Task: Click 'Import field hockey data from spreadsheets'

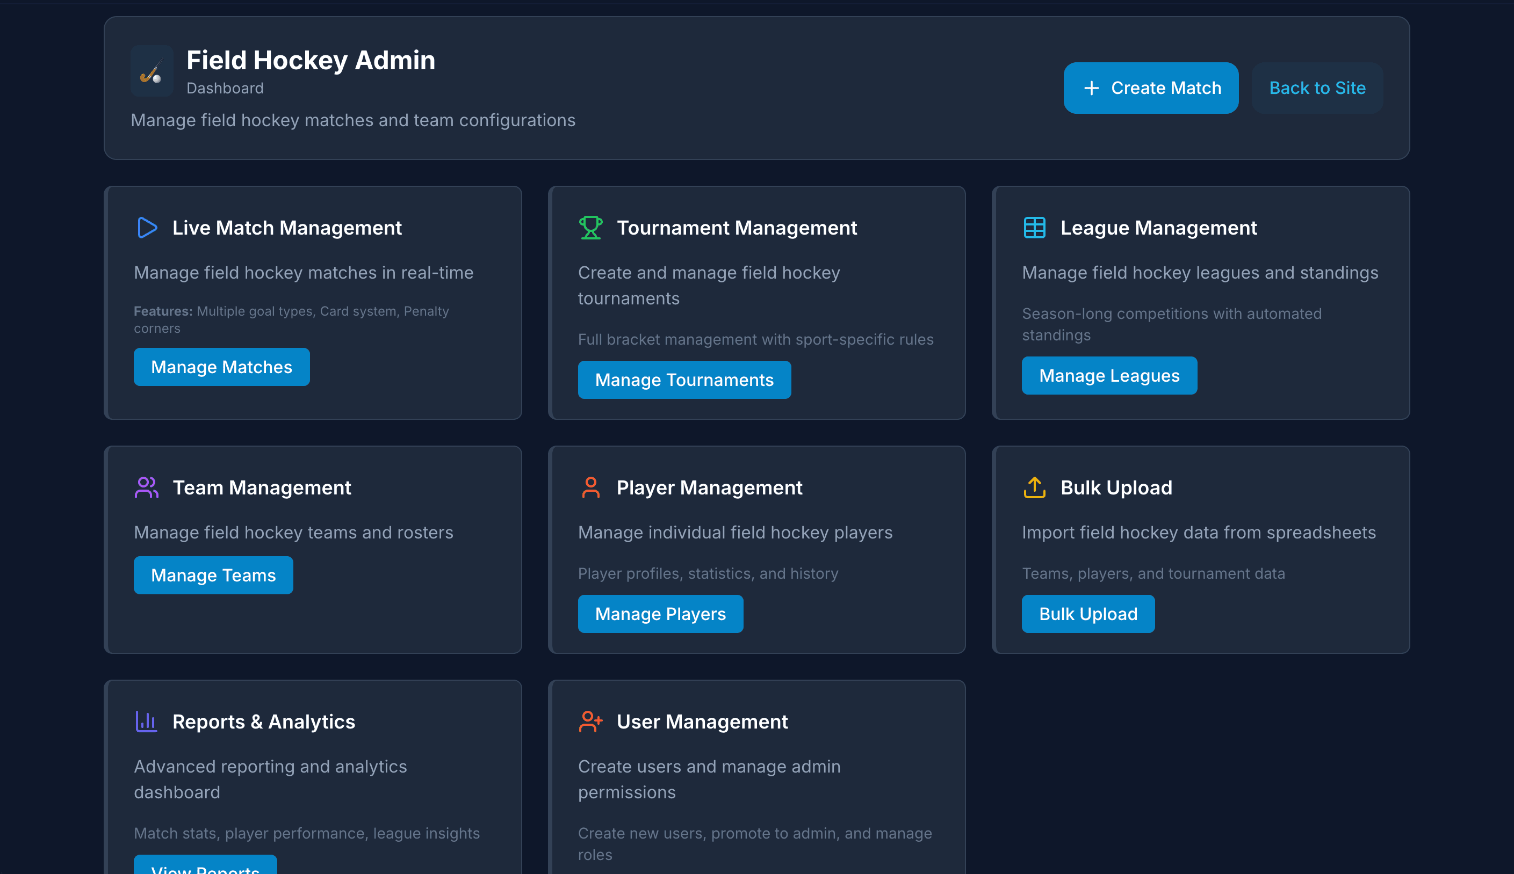Action: [x=1199, y=533]
